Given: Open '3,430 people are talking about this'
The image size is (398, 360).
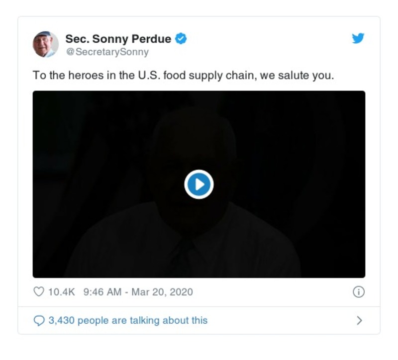Looking at the screenshot, I should click(127, 321).
